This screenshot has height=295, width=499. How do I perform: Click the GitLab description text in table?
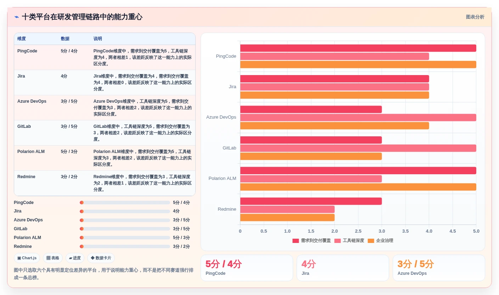pyautogui.click(x=142, y=133)
